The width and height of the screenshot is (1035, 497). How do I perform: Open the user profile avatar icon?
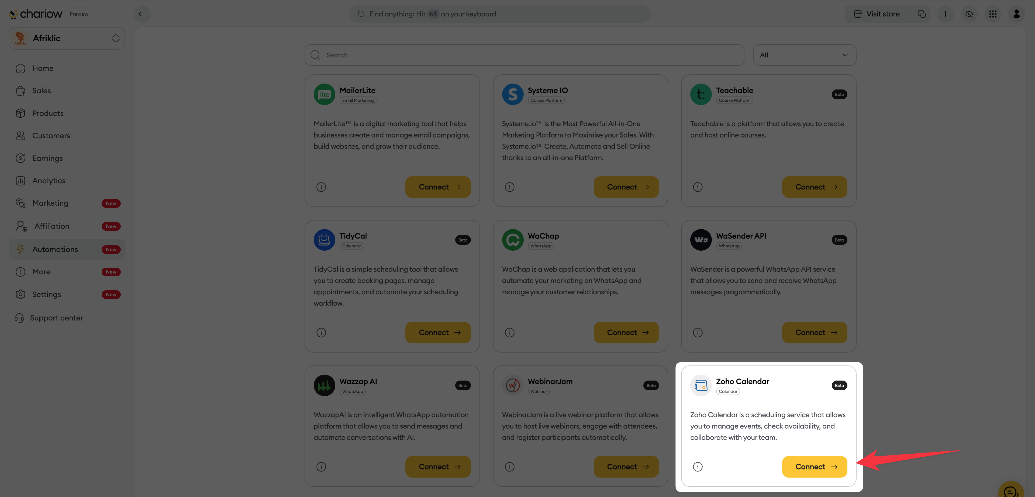point(1016,14)
